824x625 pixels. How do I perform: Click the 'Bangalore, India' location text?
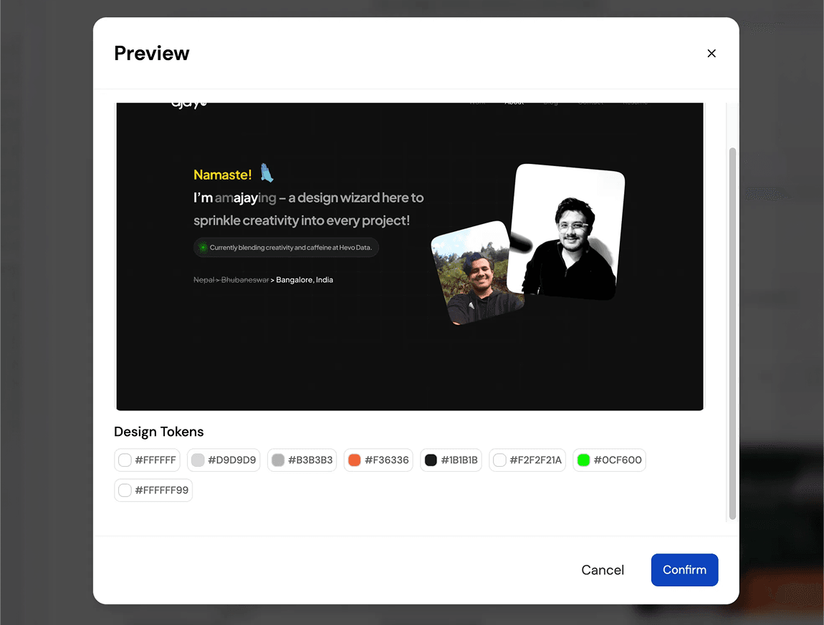(x=305, y=280)
